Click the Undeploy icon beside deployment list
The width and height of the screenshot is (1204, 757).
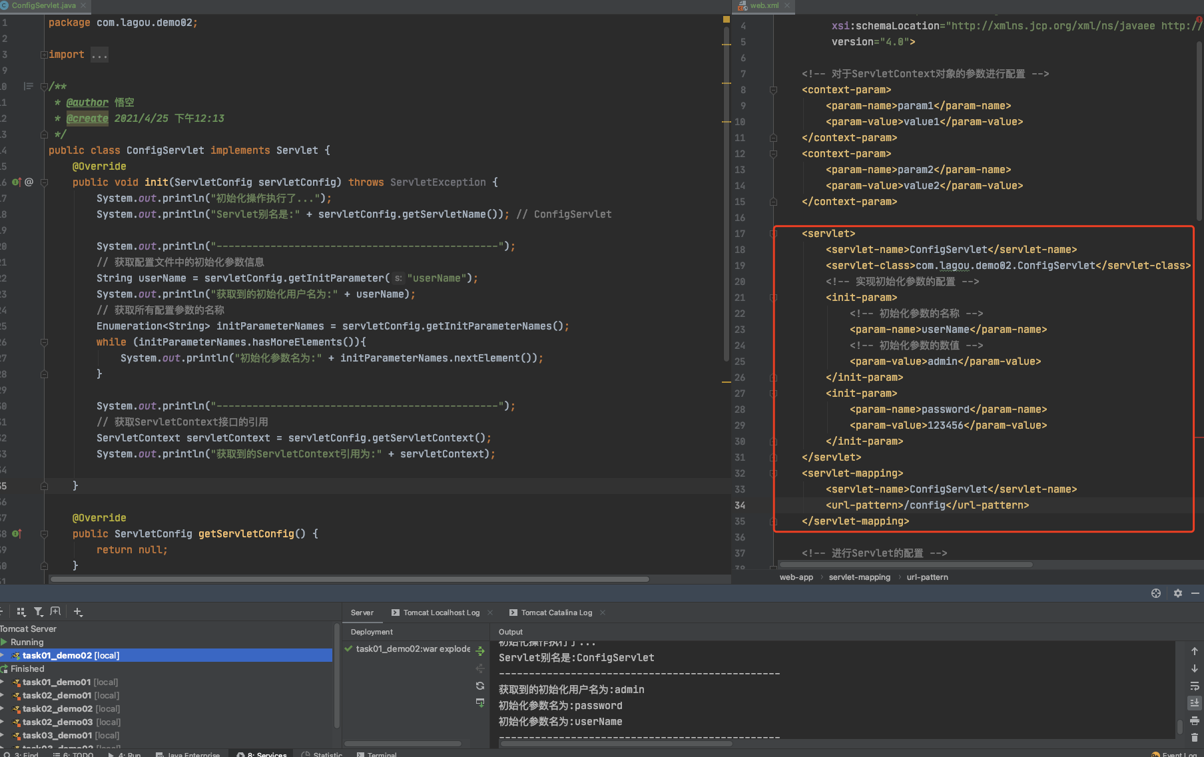[x=480, y=668]
